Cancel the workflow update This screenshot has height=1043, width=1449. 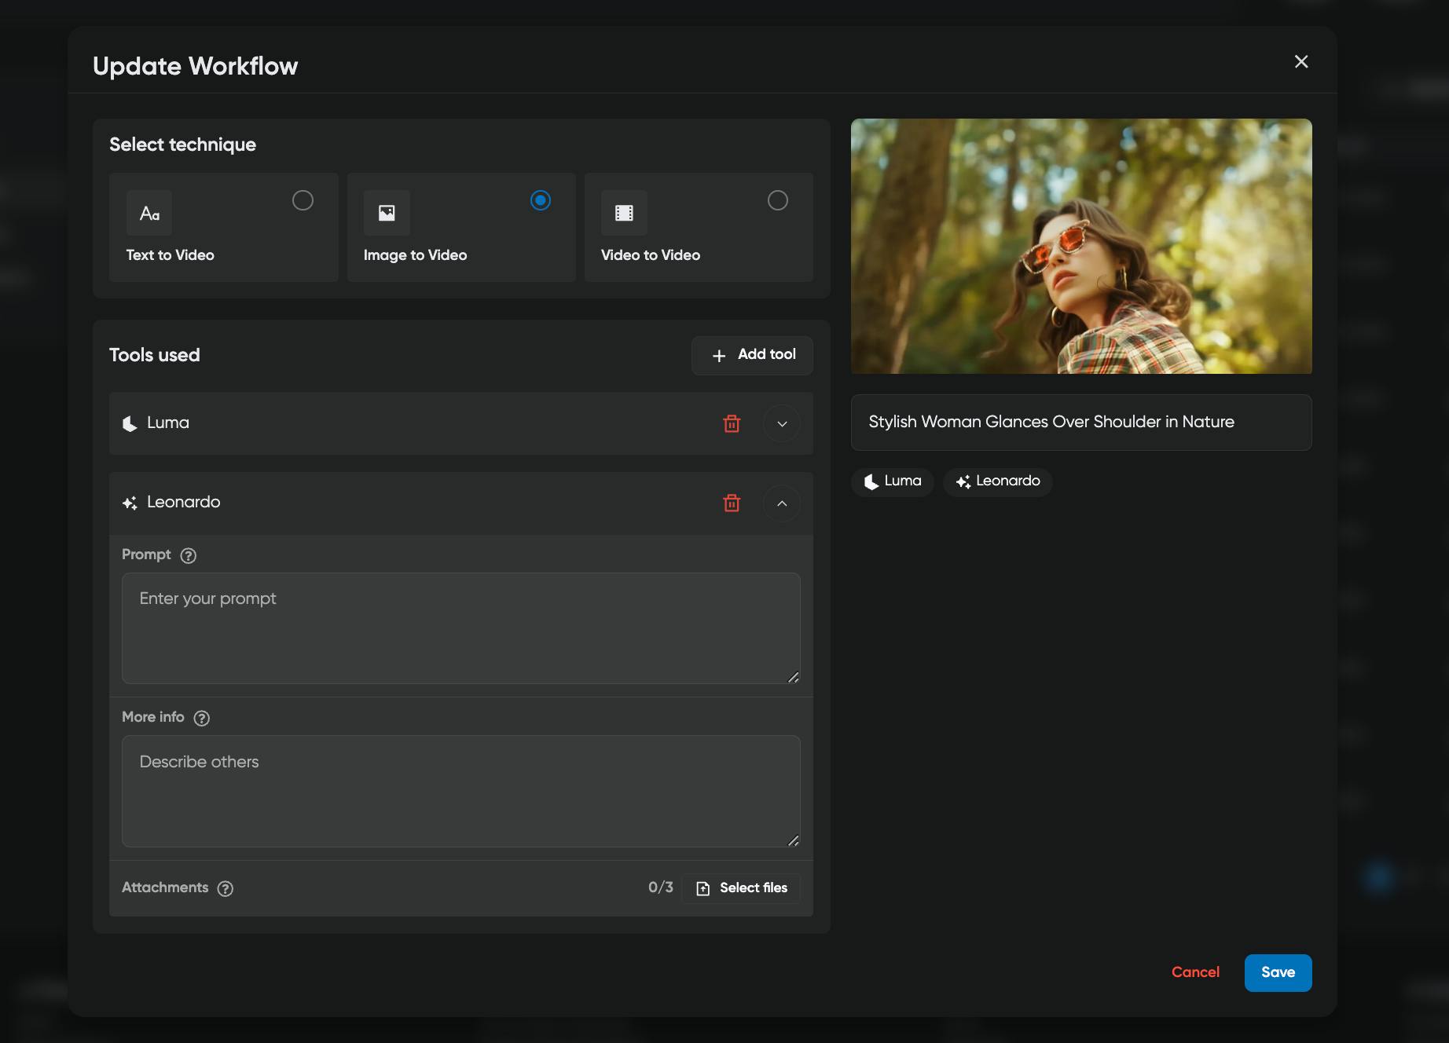pyautogui.click(x=1195, y=972)
